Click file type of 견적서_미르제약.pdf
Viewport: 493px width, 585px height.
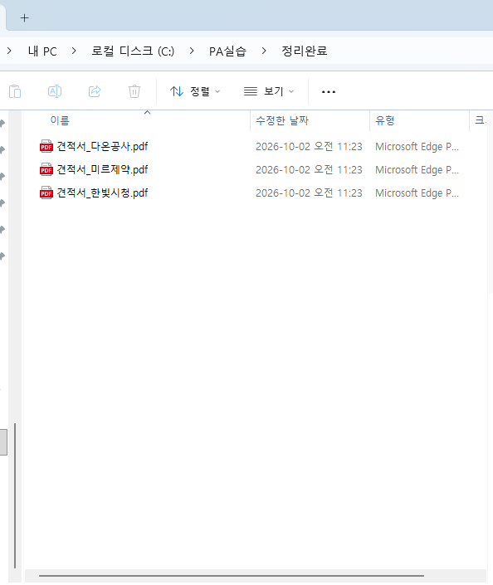click(x=417, y=170)
